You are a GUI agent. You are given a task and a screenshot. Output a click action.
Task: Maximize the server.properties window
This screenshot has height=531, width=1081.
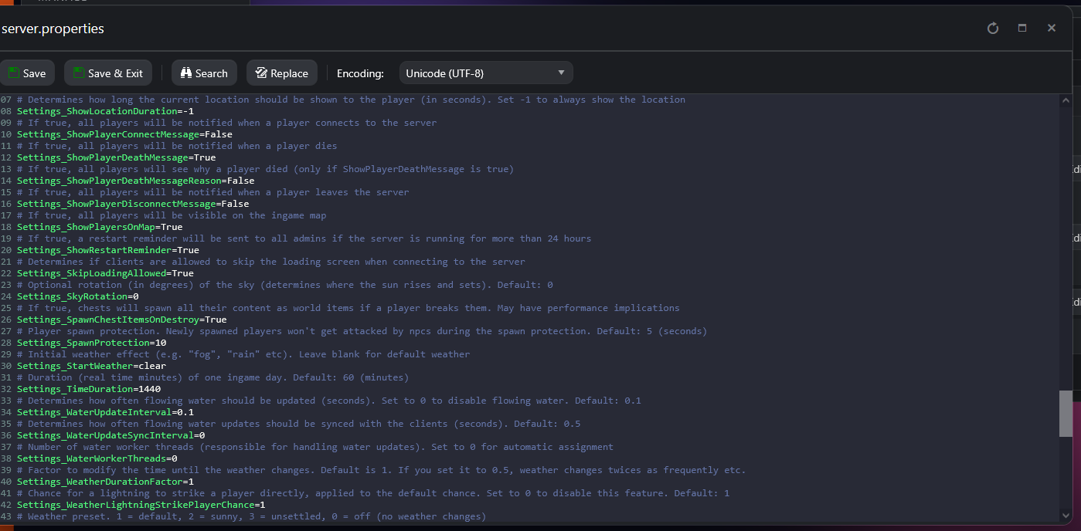click(x=1022, y=28)
